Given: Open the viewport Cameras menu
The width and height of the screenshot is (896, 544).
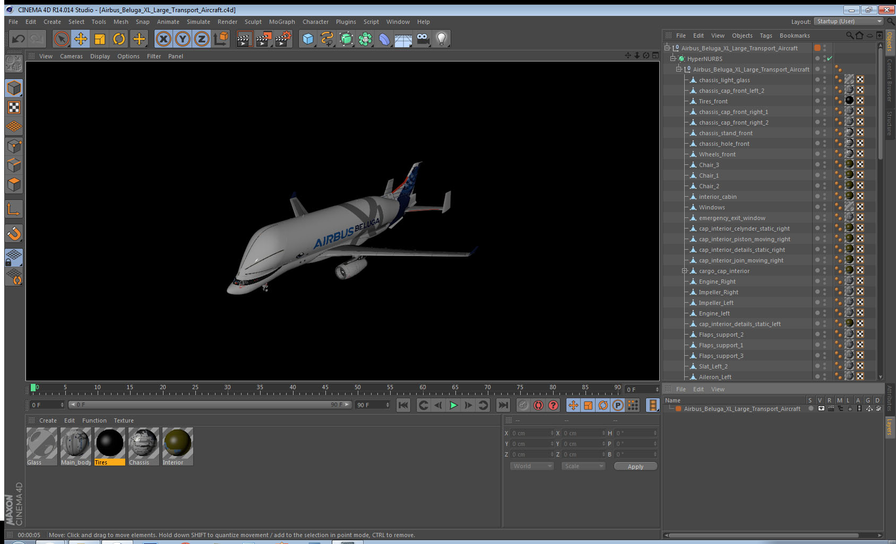Looking at the screenshot, I should point(71,56).
